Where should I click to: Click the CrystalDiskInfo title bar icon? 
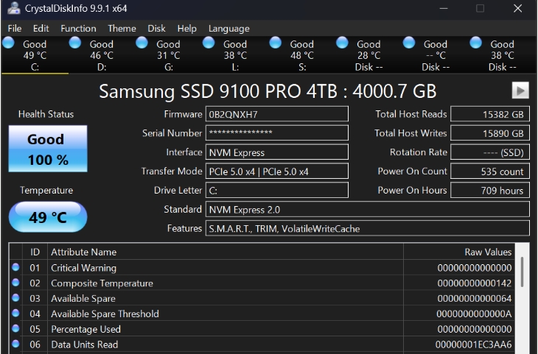14,8
